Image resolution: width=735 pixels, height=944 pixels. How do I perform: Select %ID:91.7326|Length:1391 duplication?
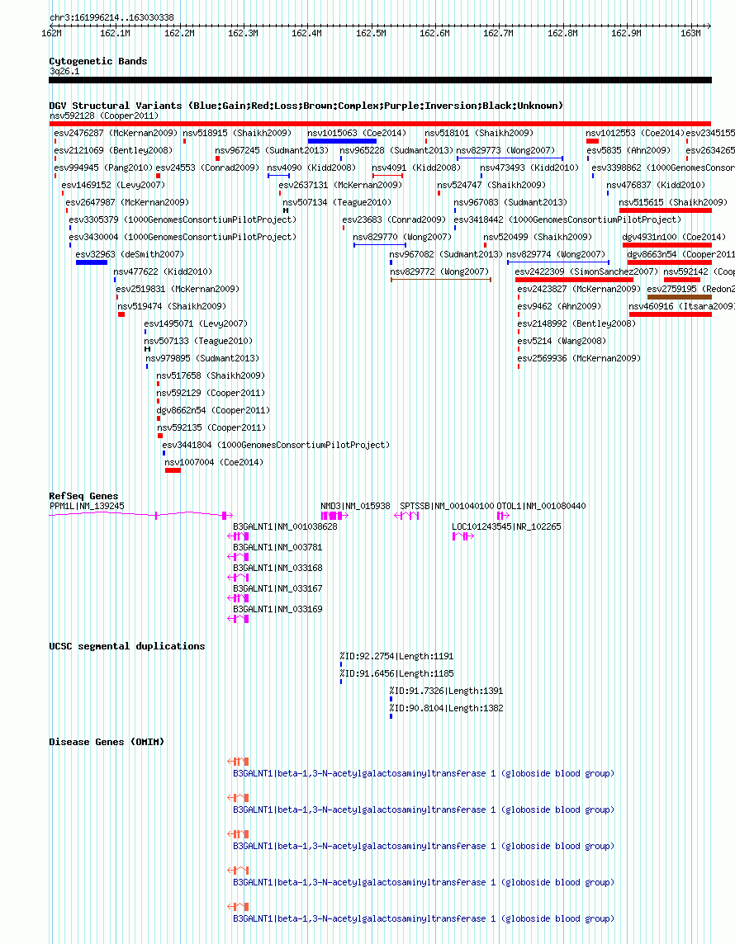(446, 691)
